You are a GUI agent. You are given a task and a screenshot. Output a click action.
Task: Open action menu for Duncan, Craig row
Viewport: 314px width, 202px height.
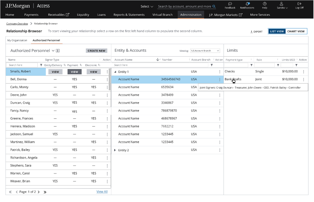pyautogui.click(x=107, y=103)
